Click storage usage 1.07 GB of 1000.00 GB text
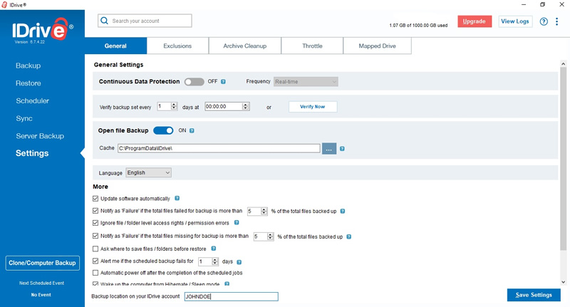The height and width of the screenshot is (307, 570). (x=418, y=26)
